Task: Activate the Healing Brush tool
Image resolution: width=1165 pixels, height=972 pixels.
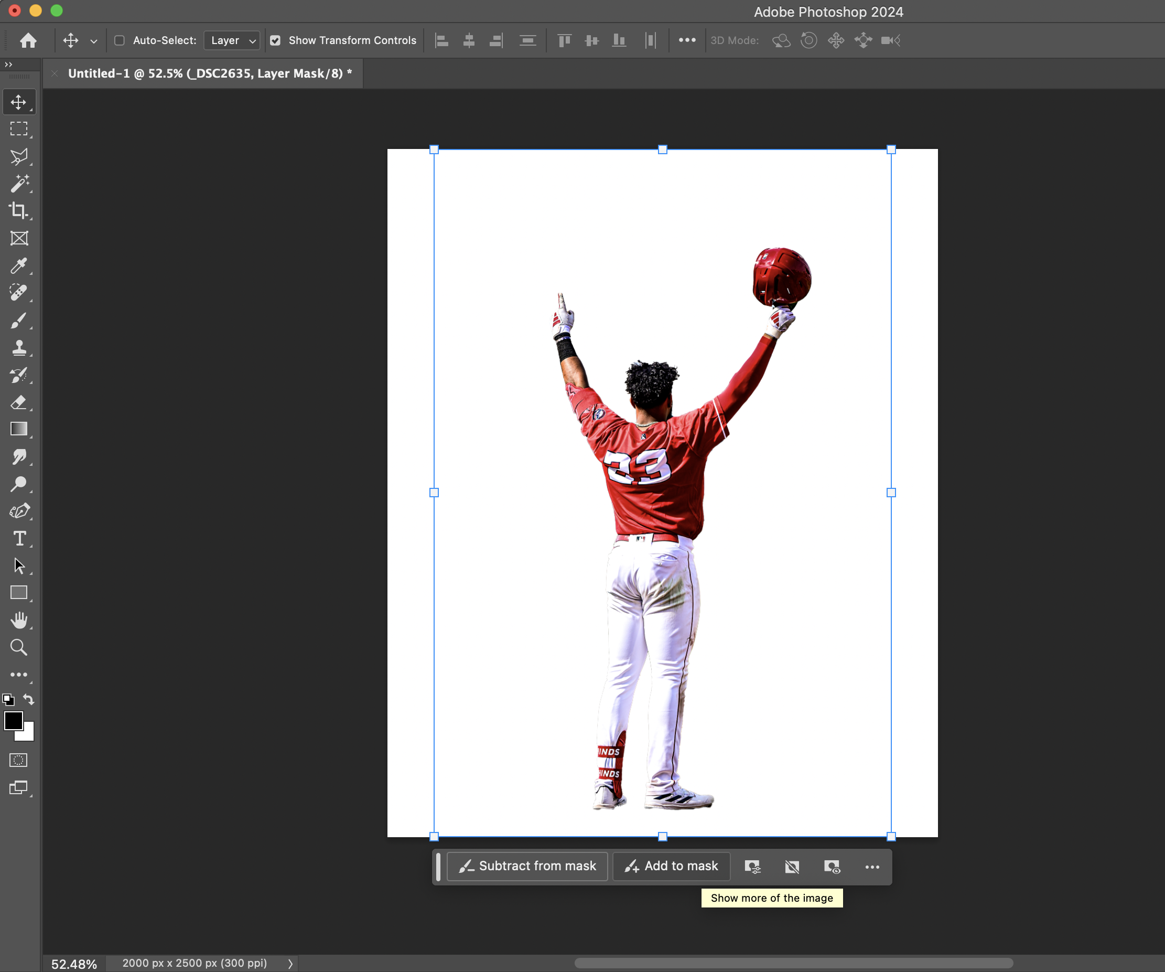Action: tap(19, 293)
